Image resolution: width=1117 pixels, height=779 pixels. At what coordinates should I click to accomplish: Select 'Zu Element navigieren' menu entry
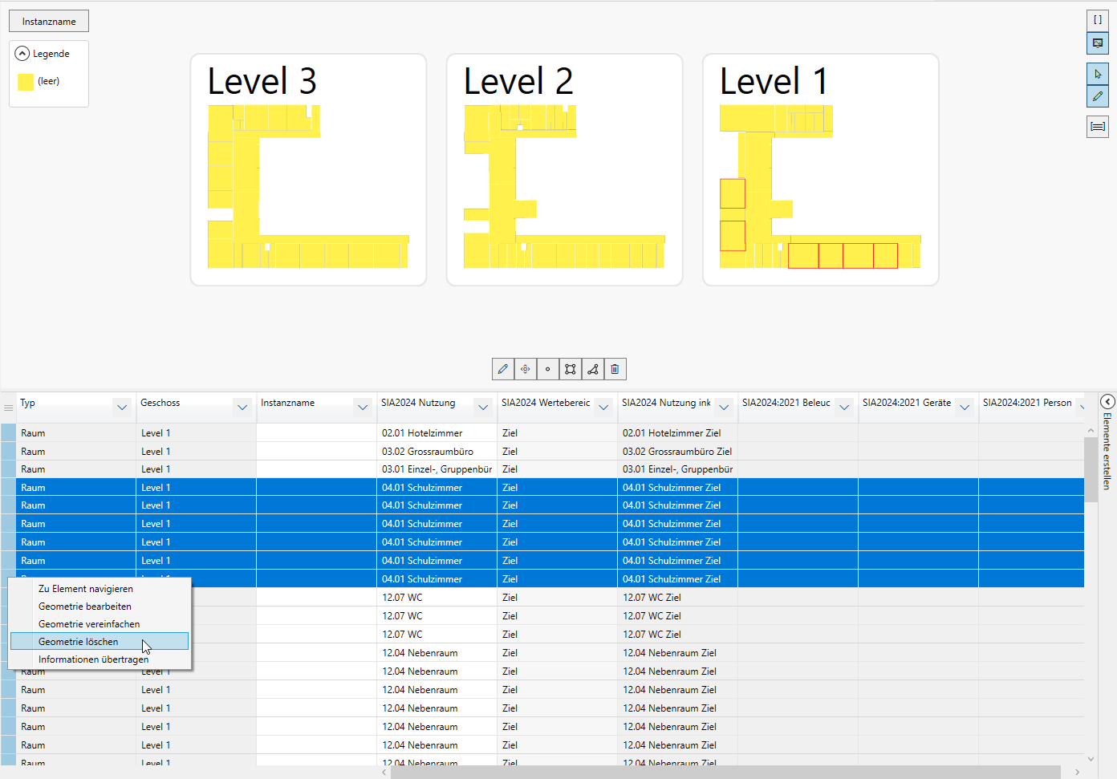tap(86, 589)
